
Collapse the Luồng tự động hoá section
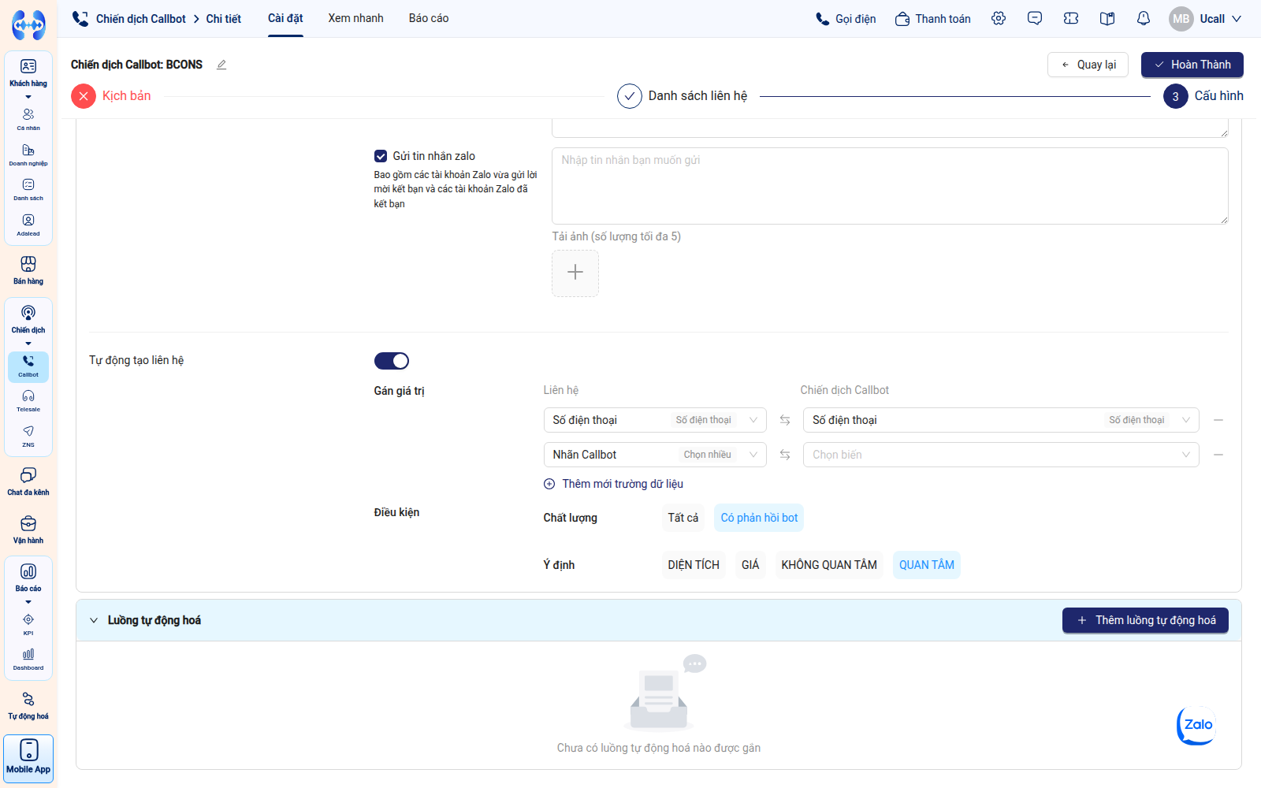[94, 620]
